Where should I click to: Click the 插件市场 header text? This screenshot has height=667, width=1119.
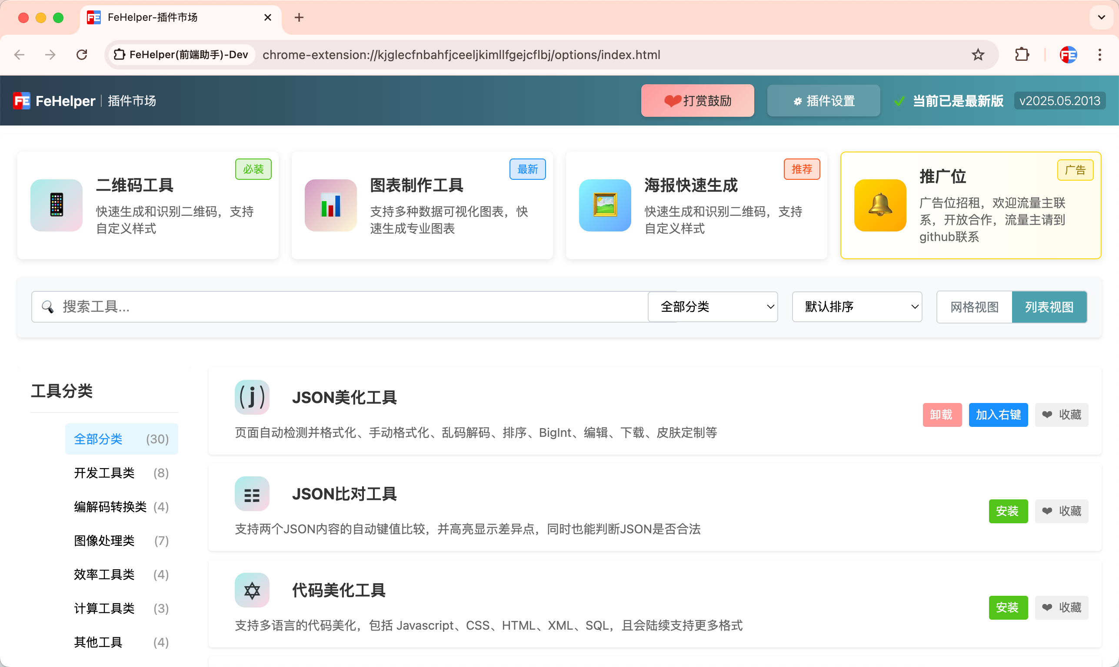(x=132, y=101)
